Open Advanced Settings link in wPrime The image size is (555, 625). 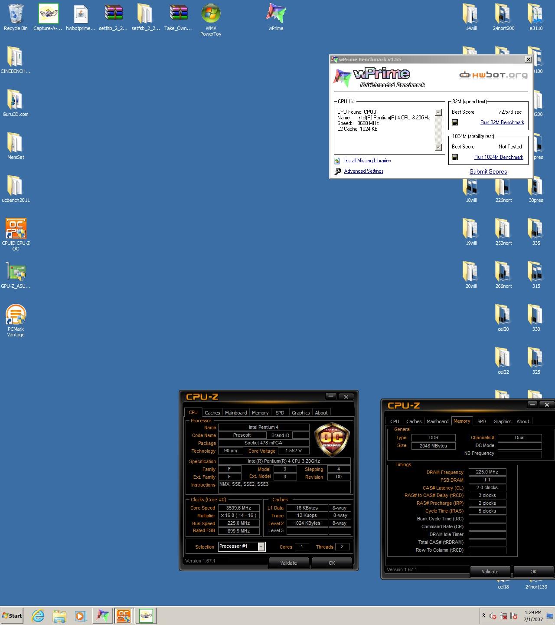click(364, 171)
